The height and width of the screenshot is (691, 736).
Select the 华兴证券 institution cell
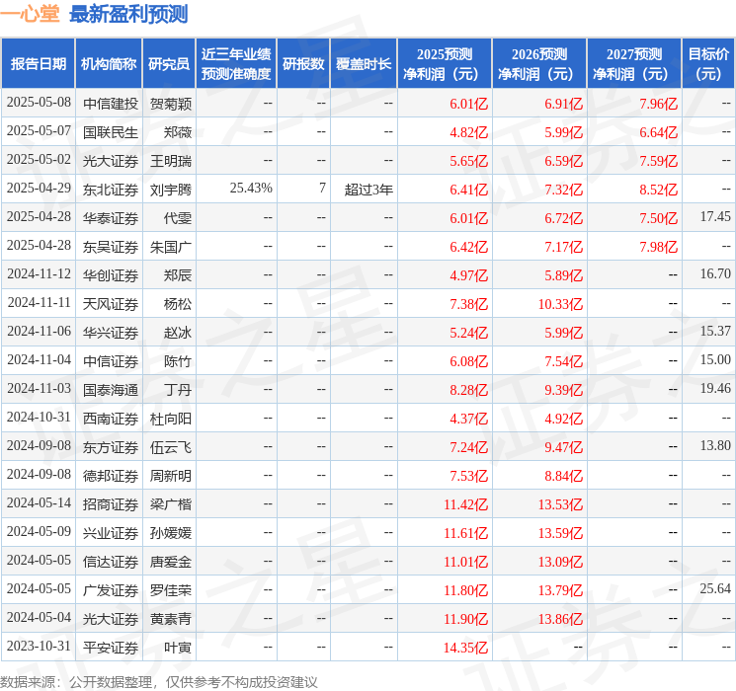tap(111, 333)
